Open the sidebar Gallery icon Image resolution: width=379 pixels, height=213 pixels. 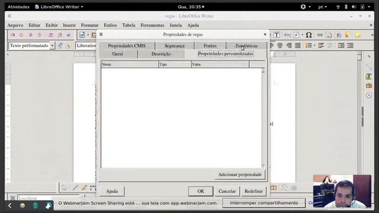tap(369, 86)
